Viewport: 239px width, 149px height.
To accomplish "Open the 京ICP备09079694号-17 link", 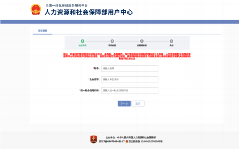I will pos(112,141).
